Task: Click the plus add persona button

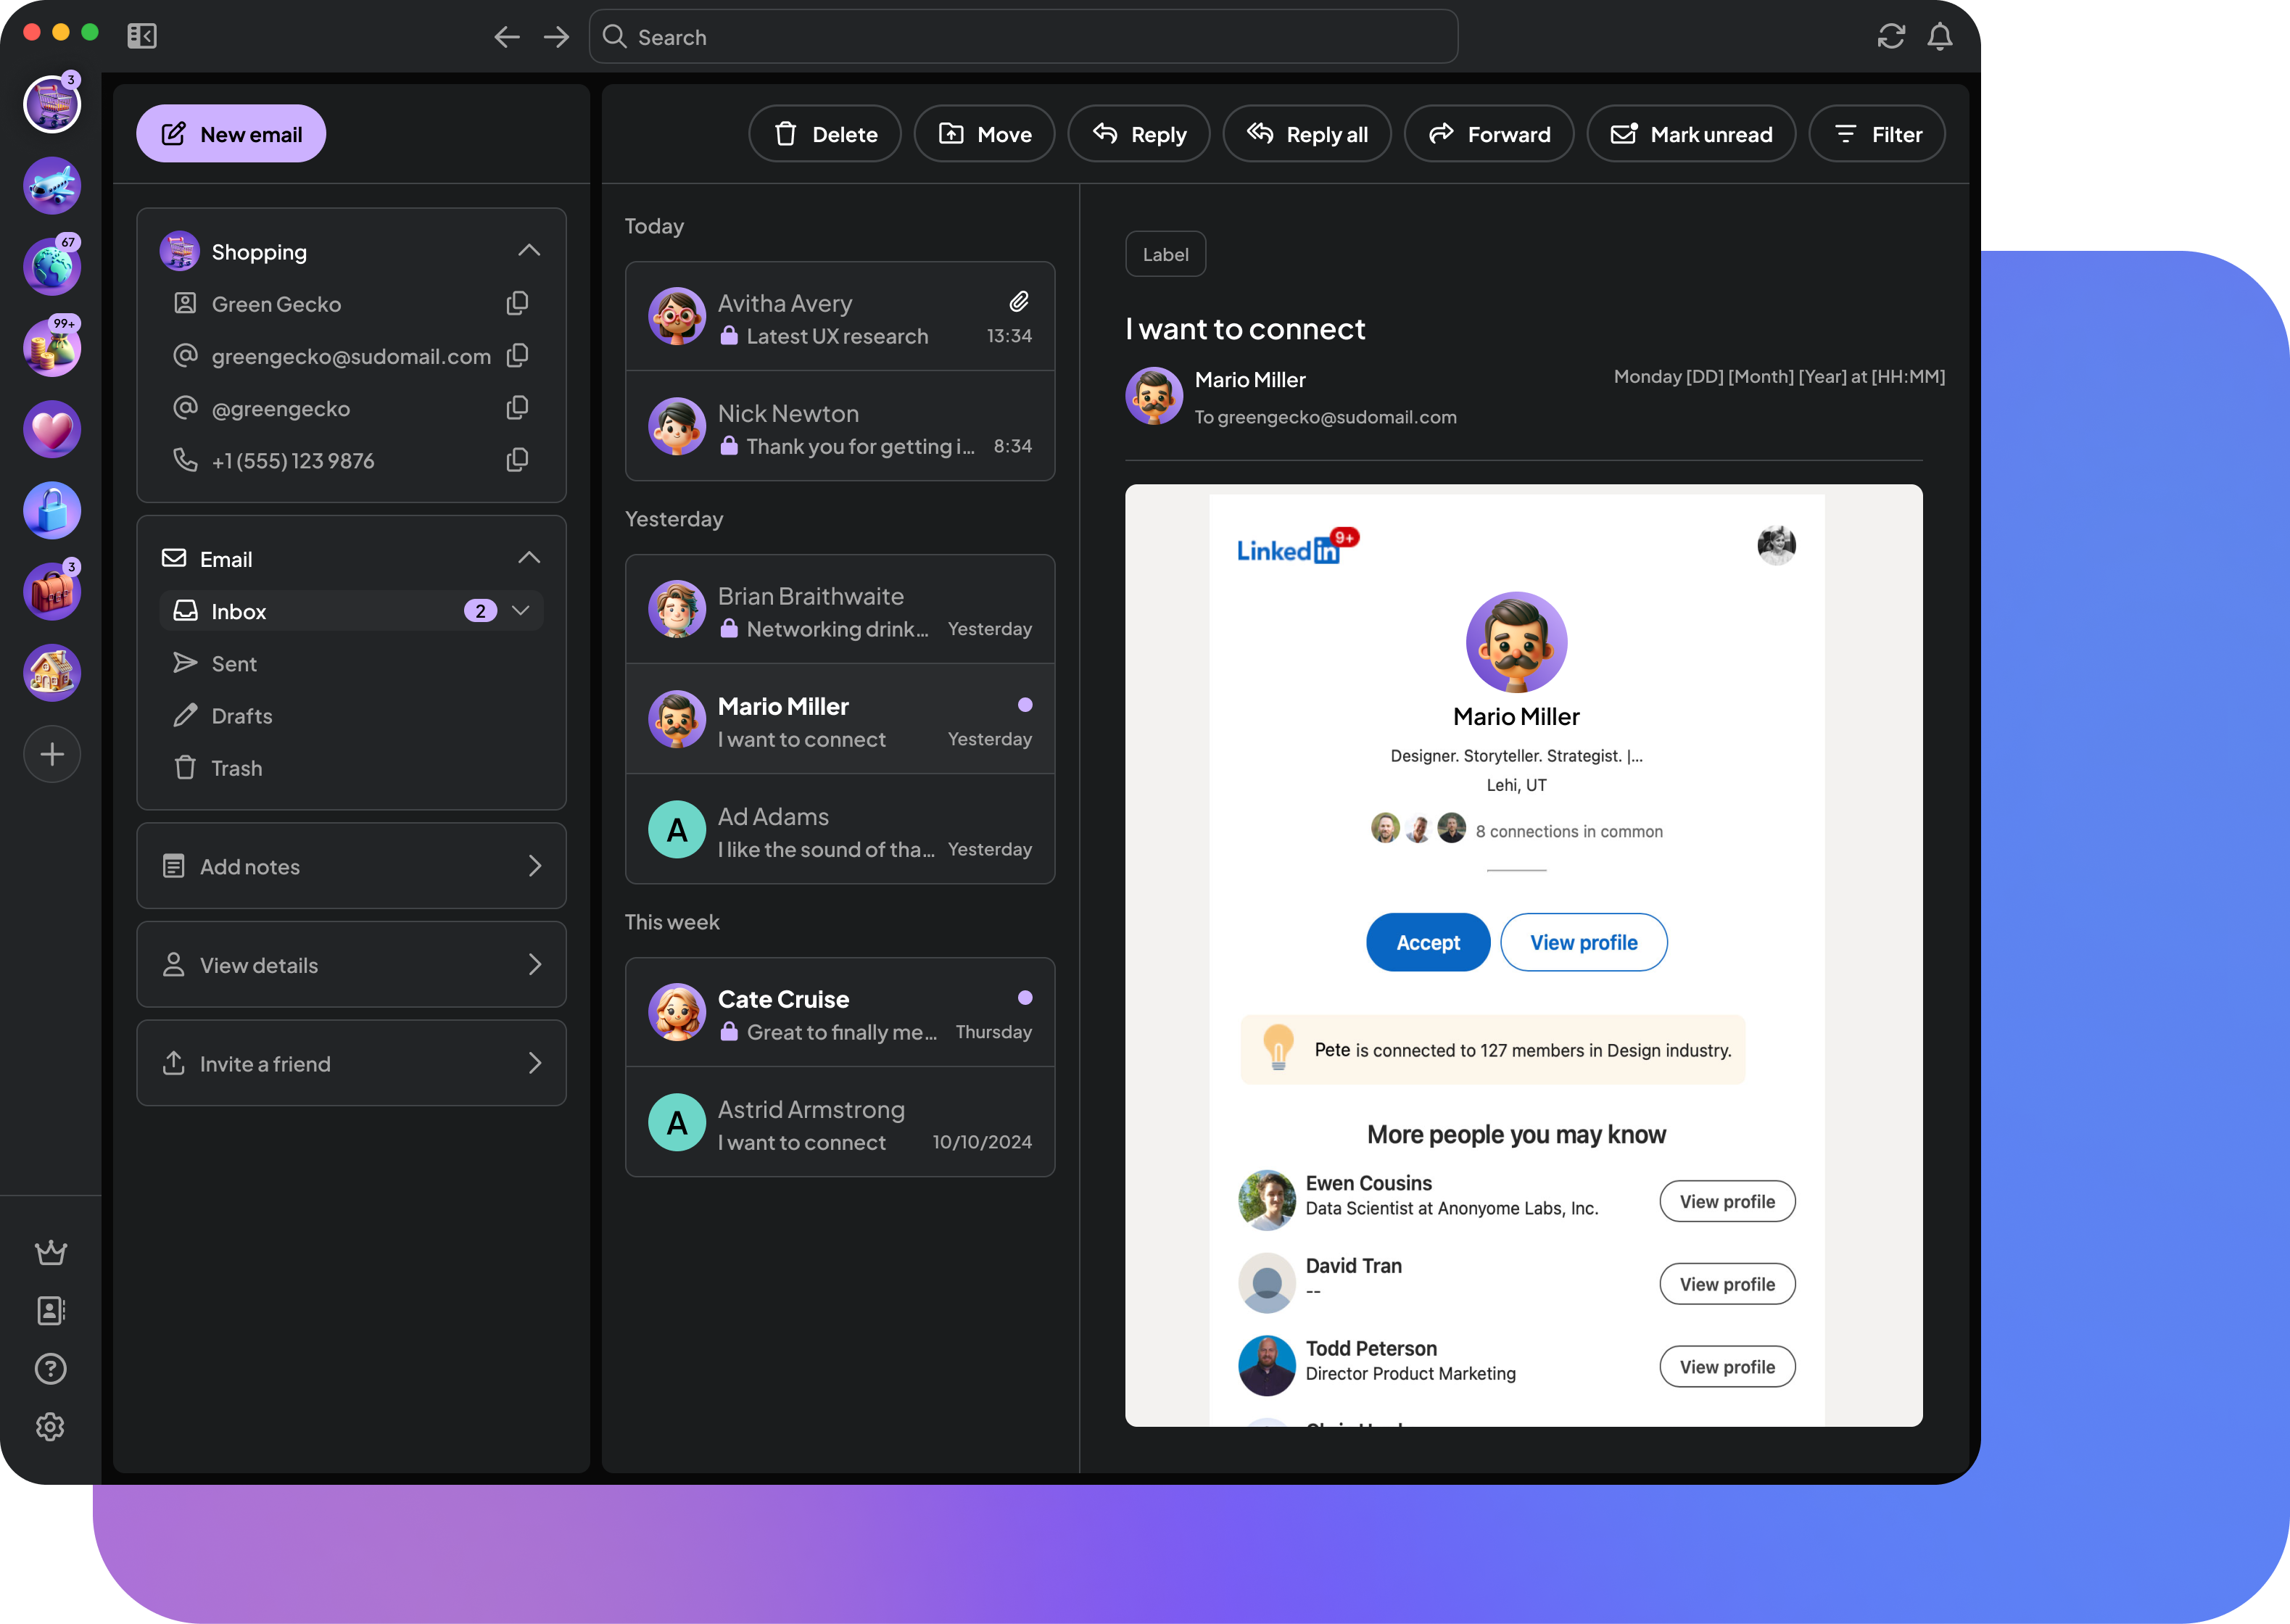Action: (52, 754)
